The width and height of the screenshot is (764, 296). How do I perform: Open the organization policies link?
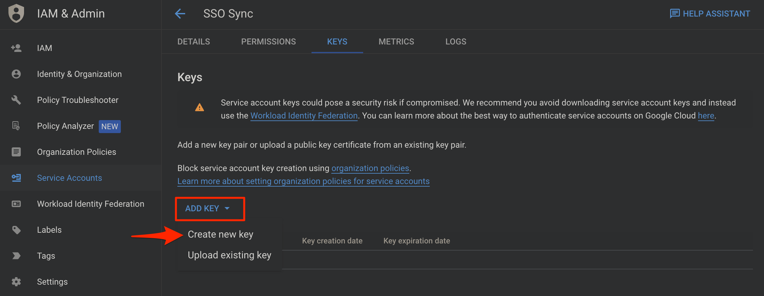(x=370, y=168)
